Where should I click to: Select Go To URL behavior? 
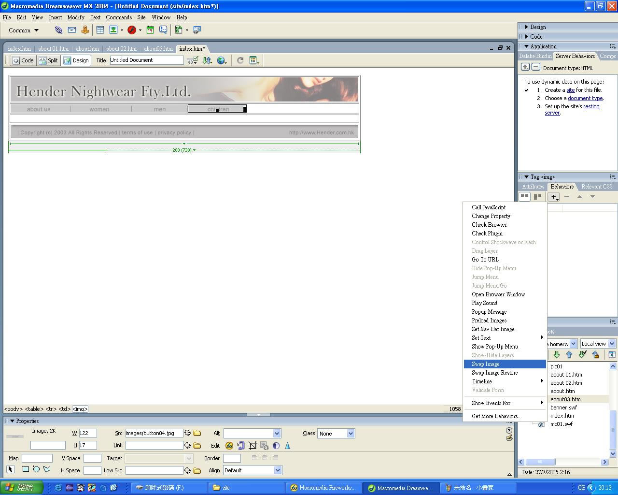(x=505, y=260)
